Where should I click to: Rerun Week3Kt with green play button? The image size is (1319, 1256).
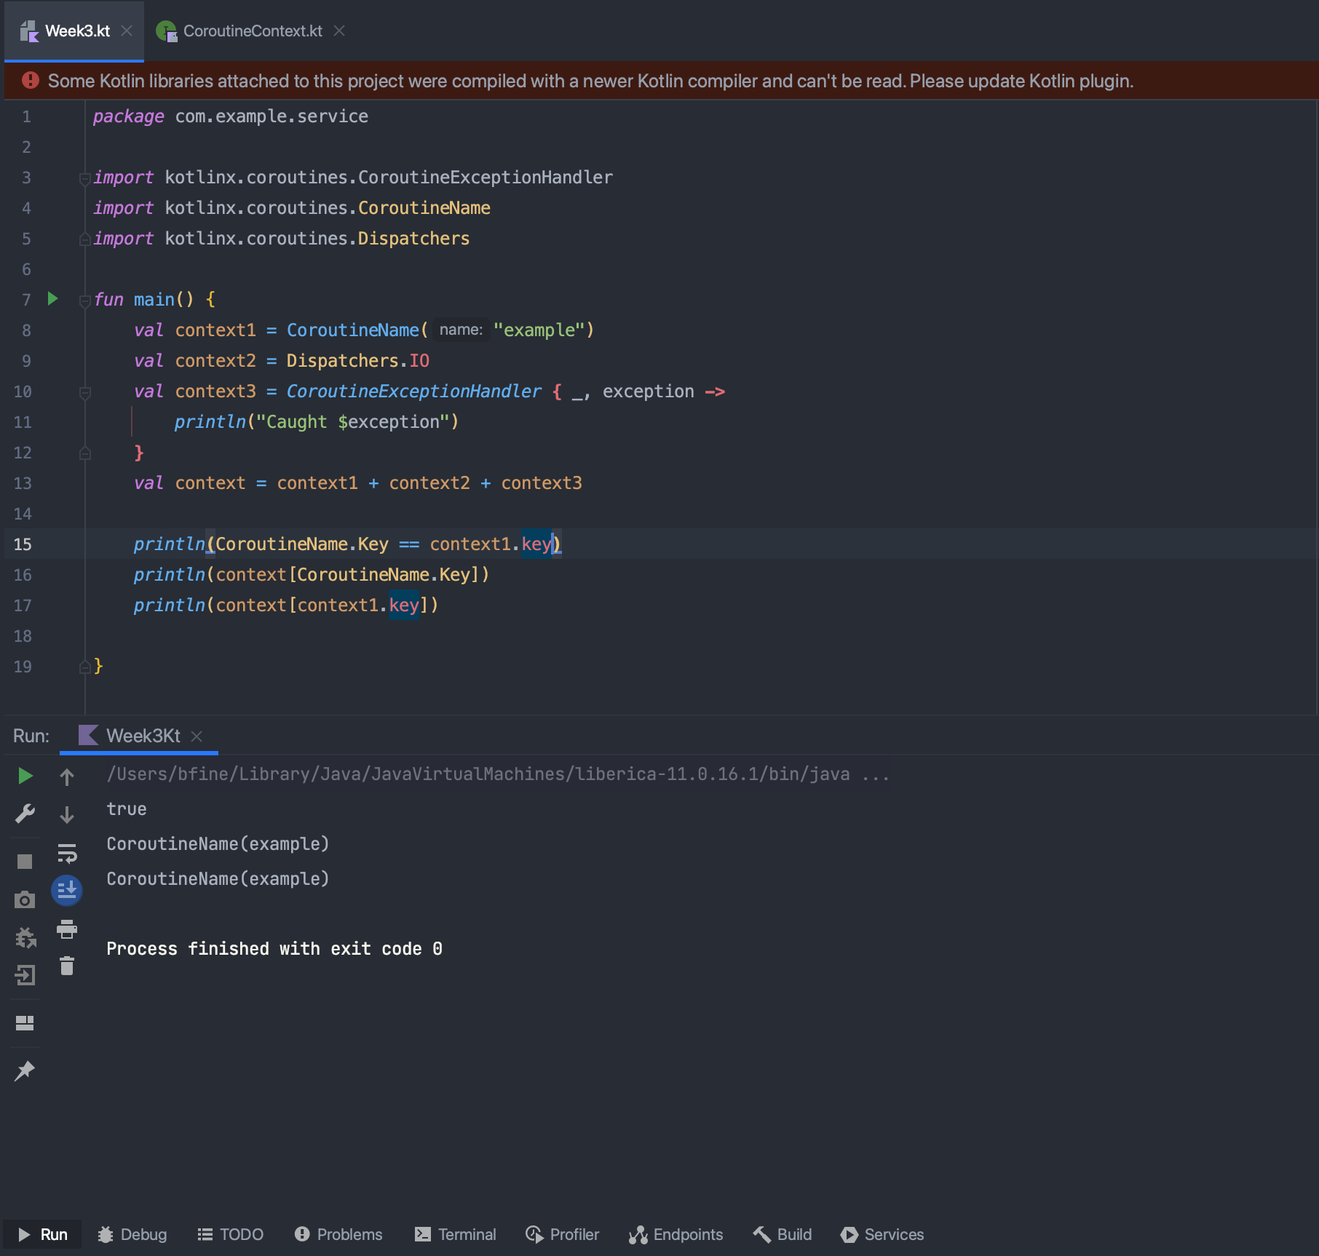click(x=25, y=776)
